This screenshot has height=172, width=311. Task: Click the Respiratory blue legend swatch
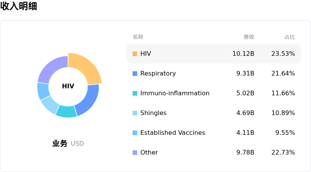135,74
